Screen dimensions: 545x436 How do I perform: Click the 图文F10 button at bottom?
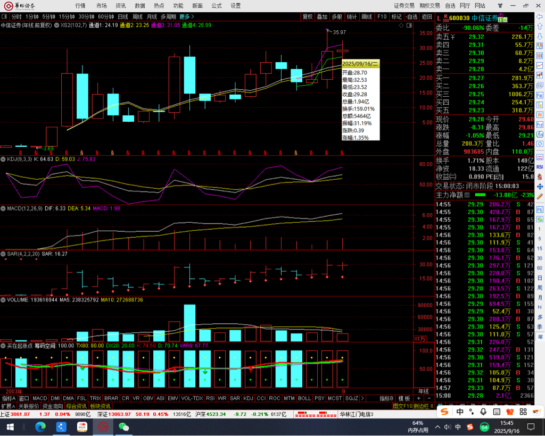pos(402,406)
